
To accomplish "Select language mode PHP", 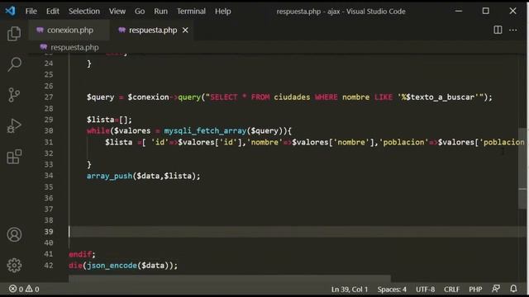I will (x=475, y=290).
